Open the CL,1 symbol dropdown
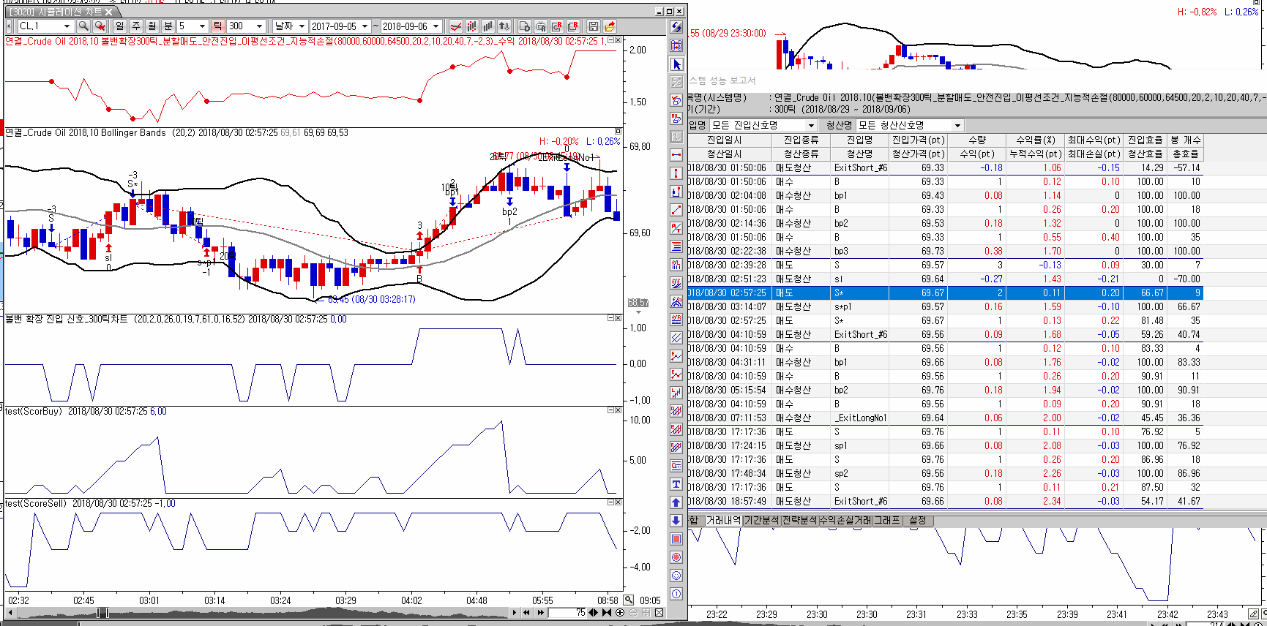 67,26
